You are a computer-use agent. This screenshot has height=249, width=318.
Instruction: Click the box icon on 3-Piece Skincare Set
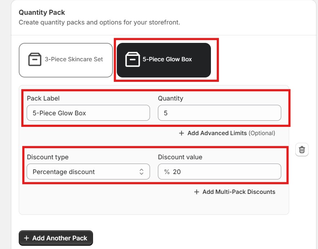[35, 59]
